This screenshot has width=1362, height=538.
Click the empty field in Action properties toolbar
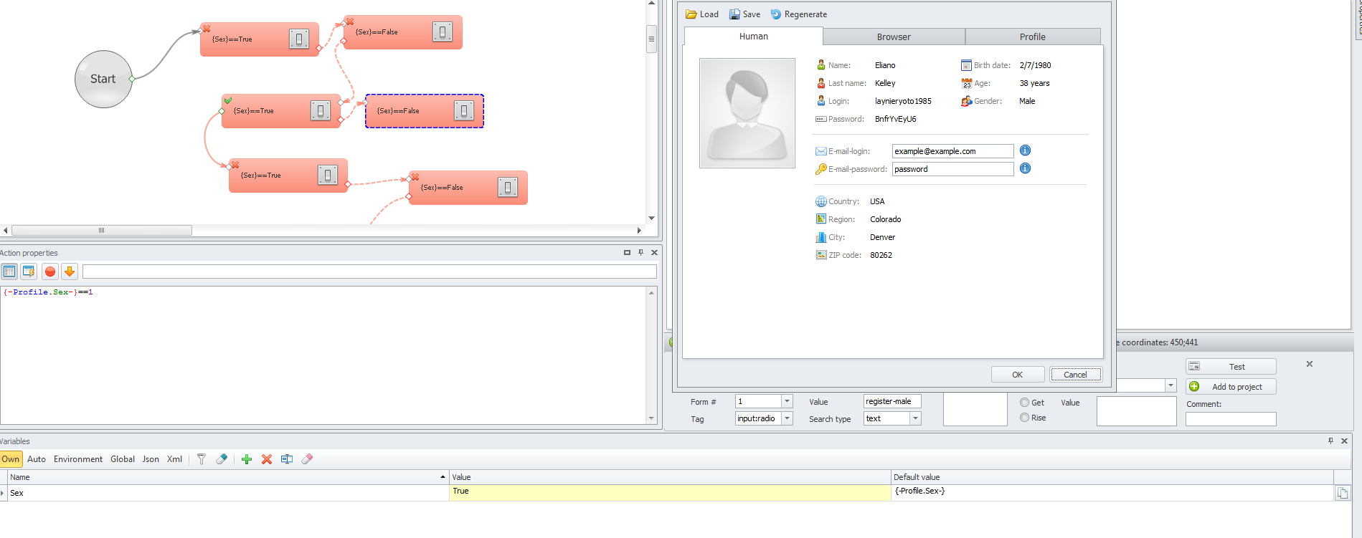(369, 272)
